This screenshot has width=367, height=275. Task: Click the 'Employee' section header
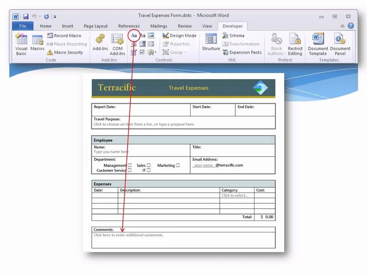(x=183, y=140)
